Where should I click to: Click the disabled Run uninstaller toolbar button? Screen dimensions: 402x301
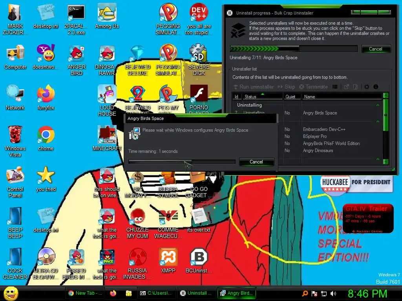pos(253,87)
